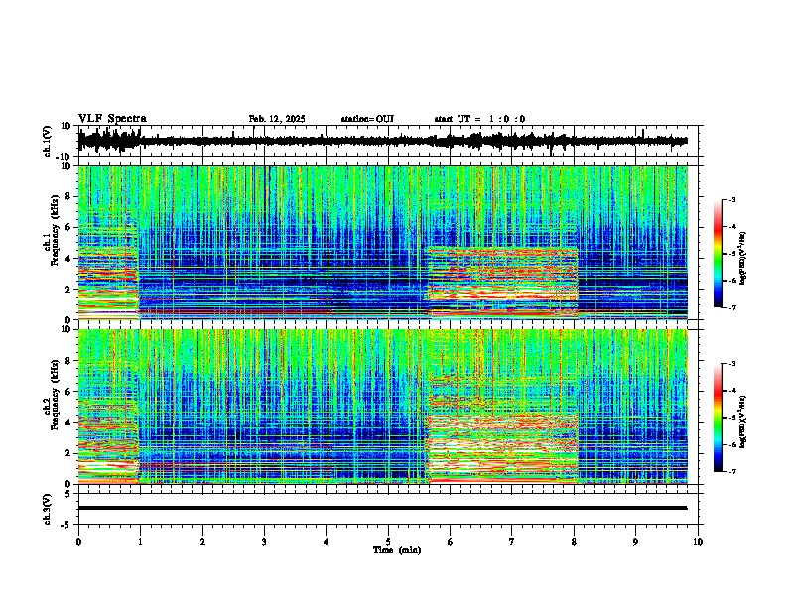Click the time axis tick label "10"

click(x=698, y=542)
